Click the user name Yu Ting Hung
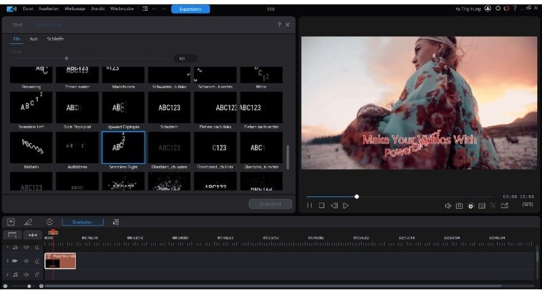 click(x=467, y=9)
